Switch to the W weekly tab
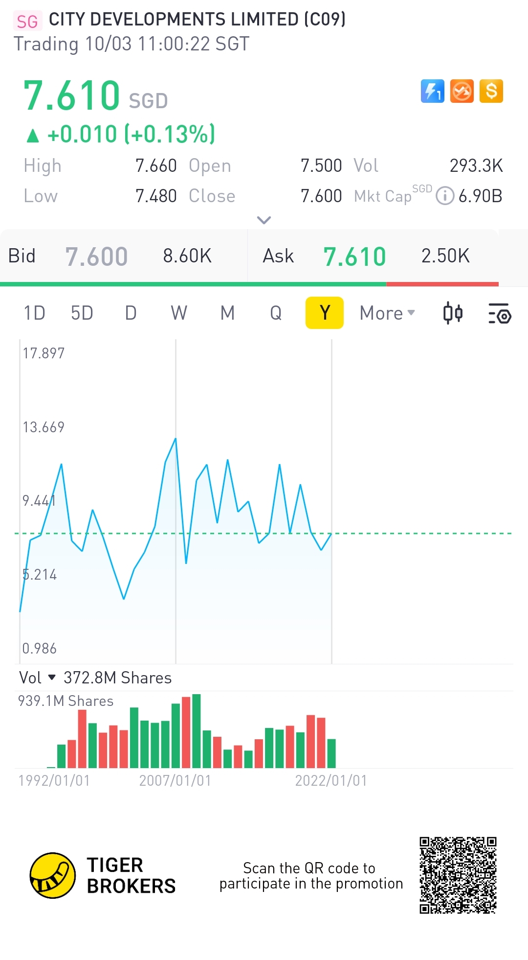Viewport: 528px width, 960px height. [x=179, y=313]
